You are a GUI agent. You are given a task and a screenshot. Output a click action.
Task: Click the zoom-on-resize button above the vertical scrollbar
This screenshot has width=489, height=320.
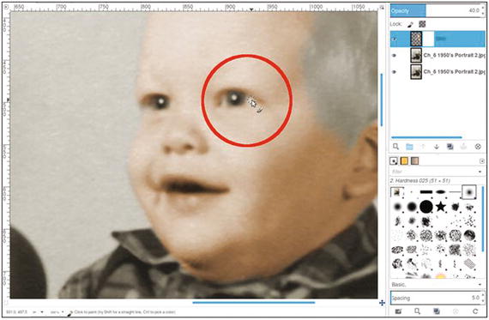click(x=382, y=7)
